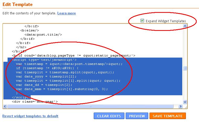199x123 pixels.
Task: Click the vertical scrollbar thumb
Action: click(x=185, y=68)
